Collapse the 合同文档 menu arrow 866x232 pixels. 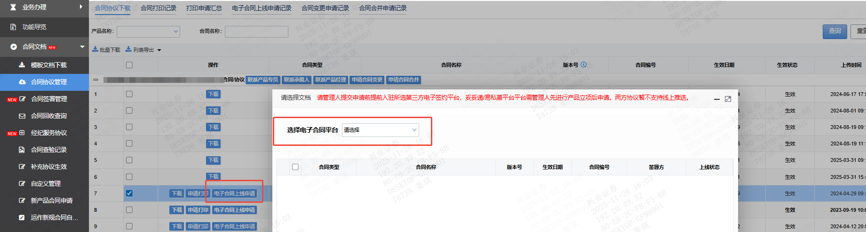pos(82,47)
